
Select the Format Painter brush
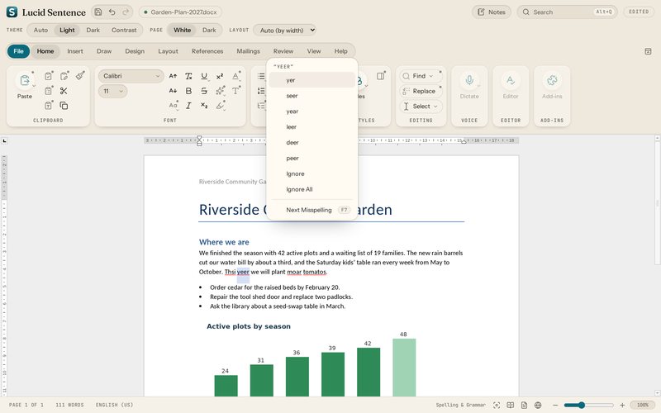coord(80,75)
